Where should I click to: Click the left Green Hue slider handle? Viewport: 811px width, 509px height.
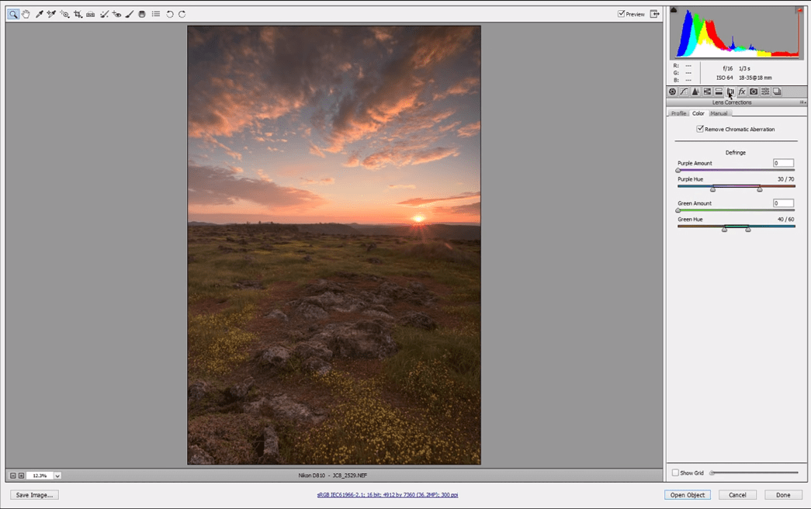pyautogui.click(x=725, y=229)
